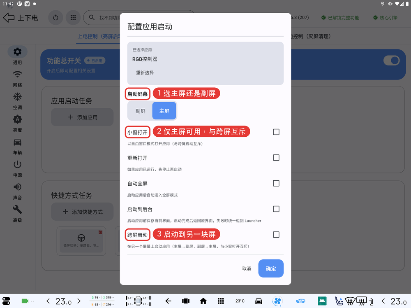Open the blue fan climate icon
Image resolution: width=411 pixels, height=308 pixels.
(x=277, y=301)
